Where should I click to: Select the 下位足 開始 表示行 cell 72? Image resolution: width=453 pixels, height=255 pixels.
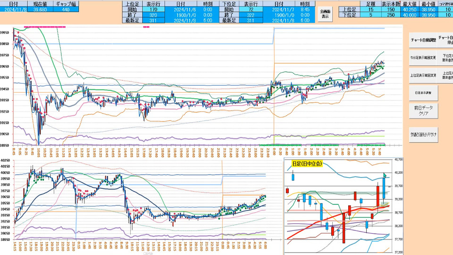coord(251,9)
